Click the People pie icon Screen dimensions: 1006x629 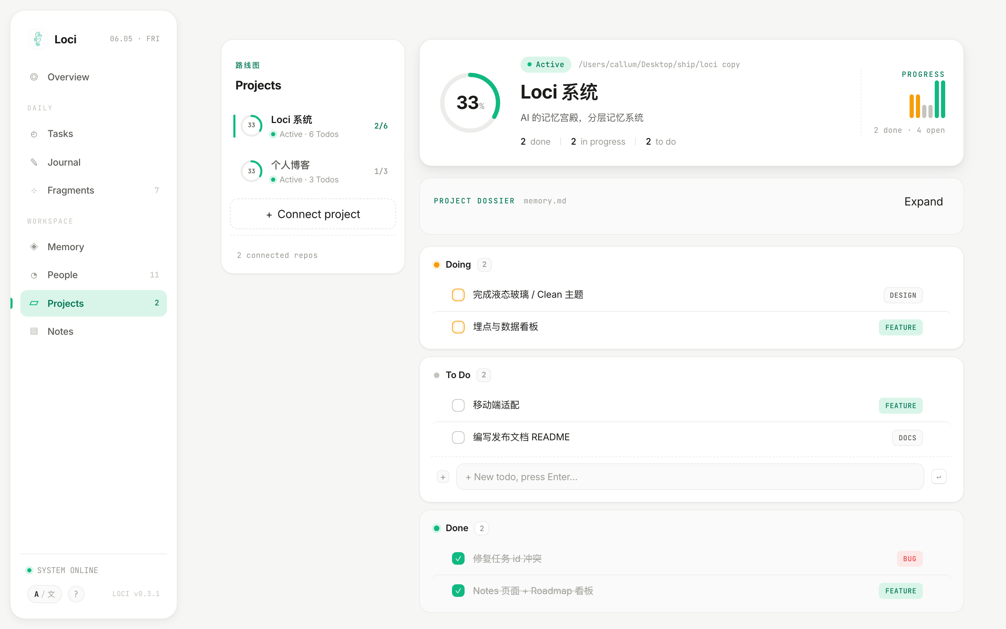34,275
